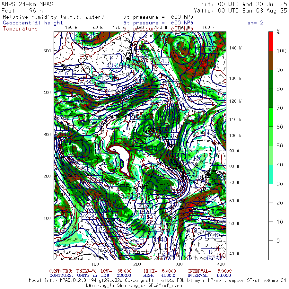Click the '110 W' longitude label

coord(235,119)
